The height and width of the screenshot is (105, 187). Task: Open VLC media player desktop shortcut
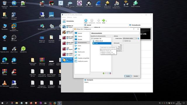point(5,84)
